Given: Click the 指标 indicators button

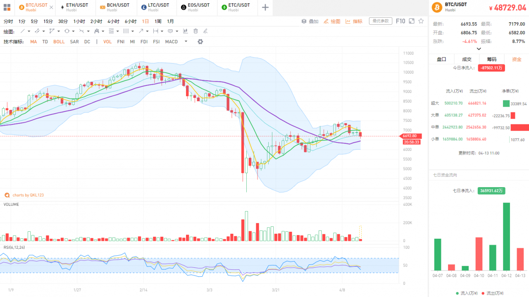Looking at the screenshot, I should coord(354,21).
